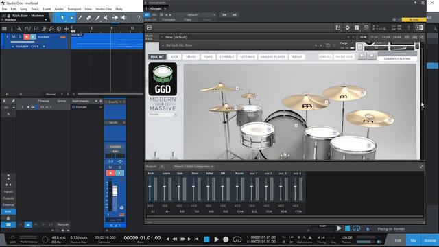Click the Play button in main transport
Screen dimensions: 439x247
coord(217,239)
